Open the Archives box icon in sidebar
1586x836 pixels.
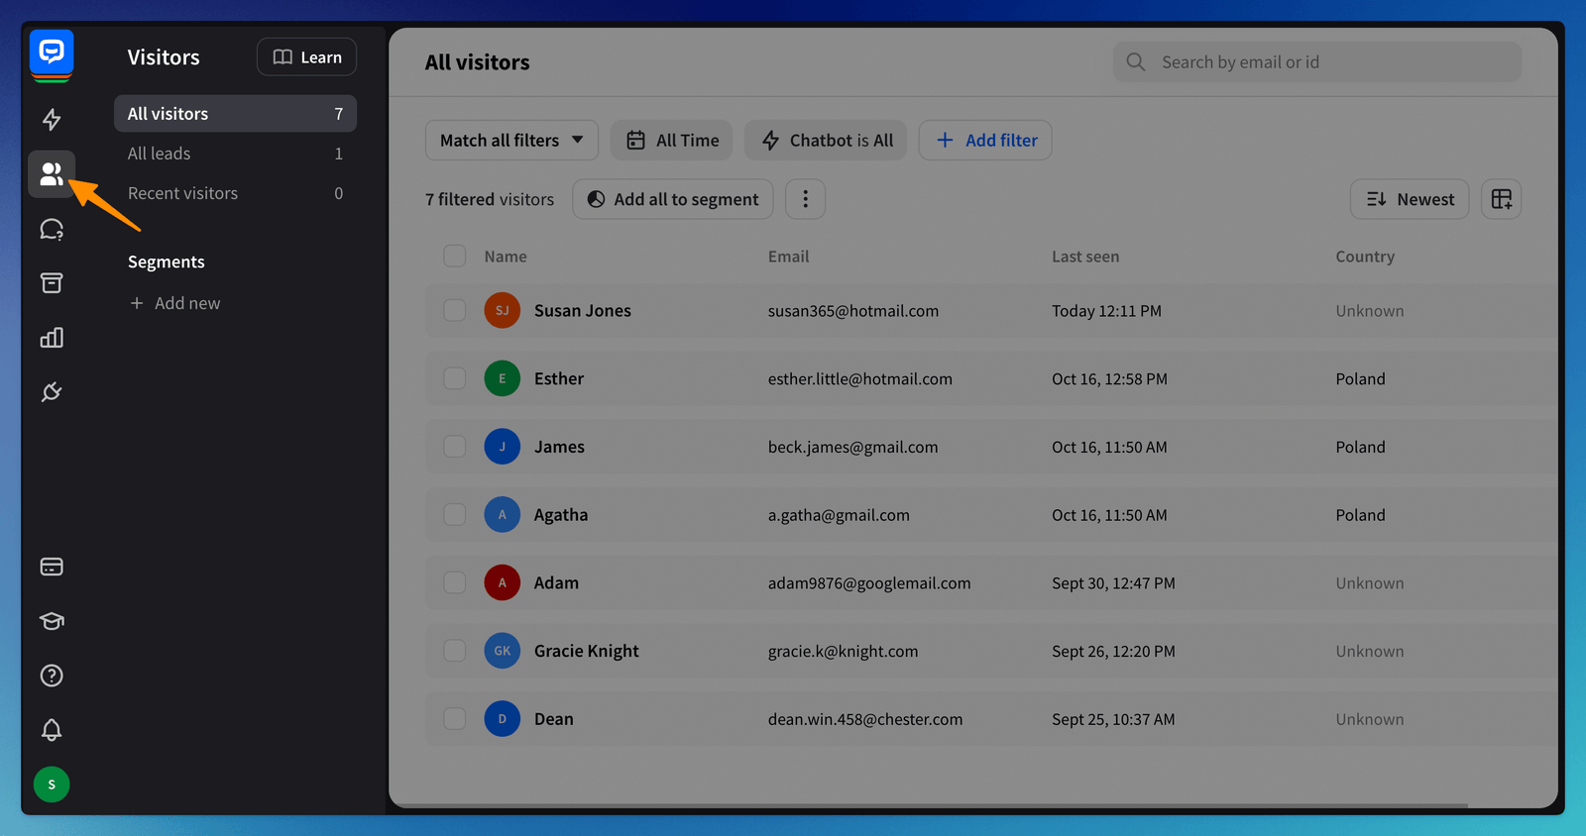tap(52, 283)
